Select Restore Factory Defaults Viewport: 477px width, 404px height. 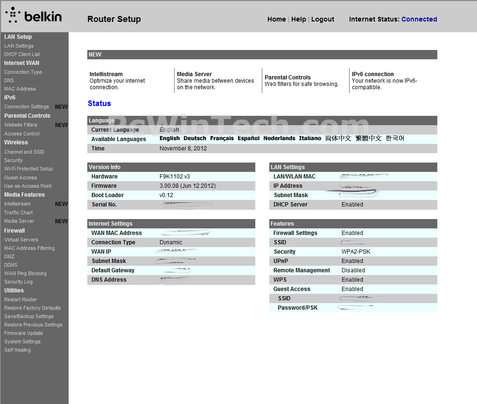pyautogui.click(x=33, y=308)
